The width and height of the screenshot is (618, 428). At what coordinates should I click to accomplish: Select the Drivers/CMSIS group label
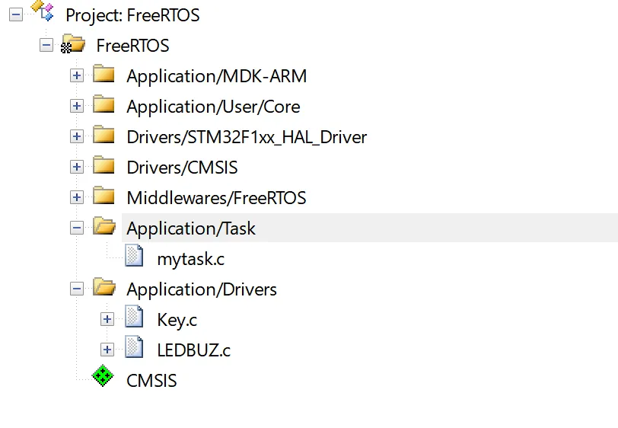(x=182, y=168)
